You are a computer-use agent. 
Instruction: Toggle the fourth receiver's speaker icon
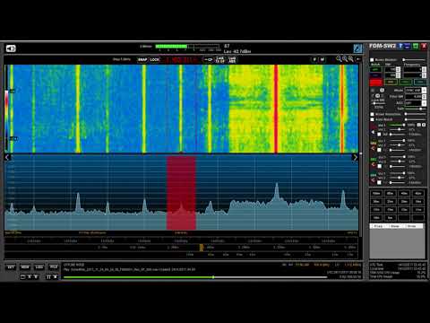coord(373,180)
